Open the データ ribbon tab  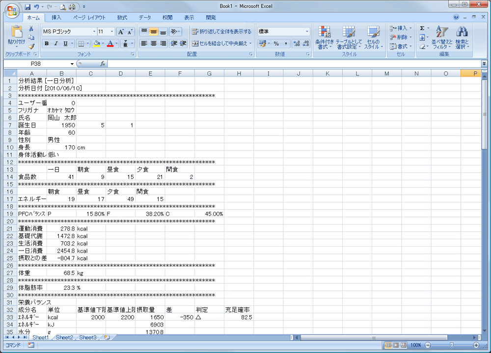tap(145, 18)
